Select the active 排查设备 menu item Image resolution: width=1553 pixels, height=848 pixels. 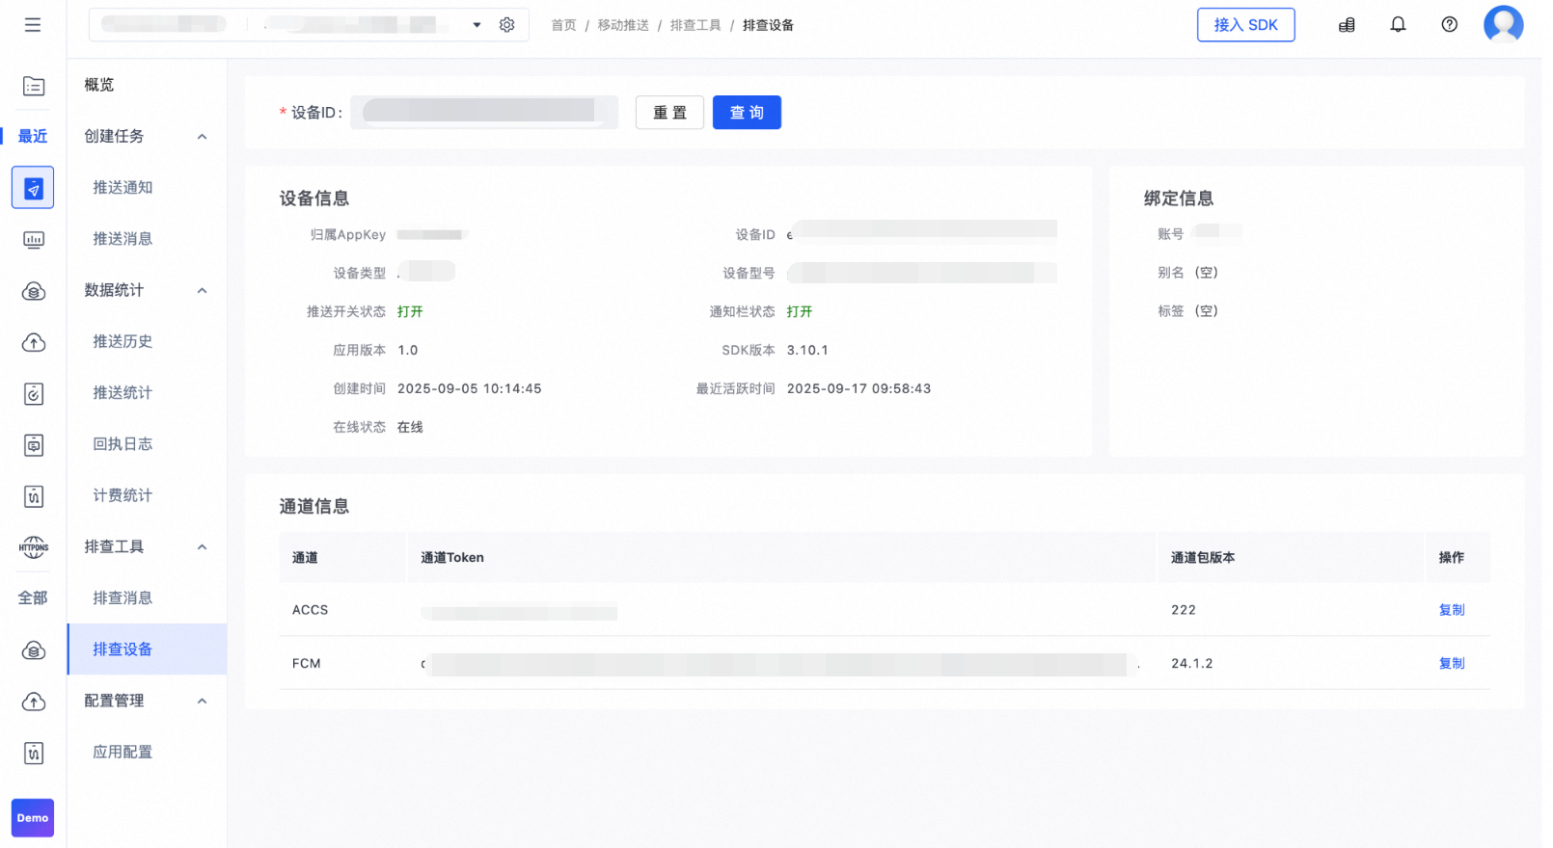coord(147,649)
